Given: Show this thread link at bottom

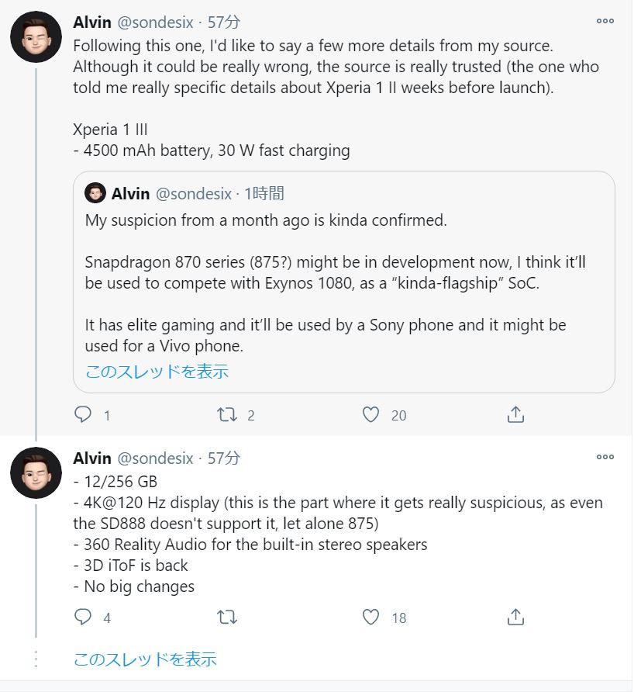Looking at the screenshot, I should (145, 659).
